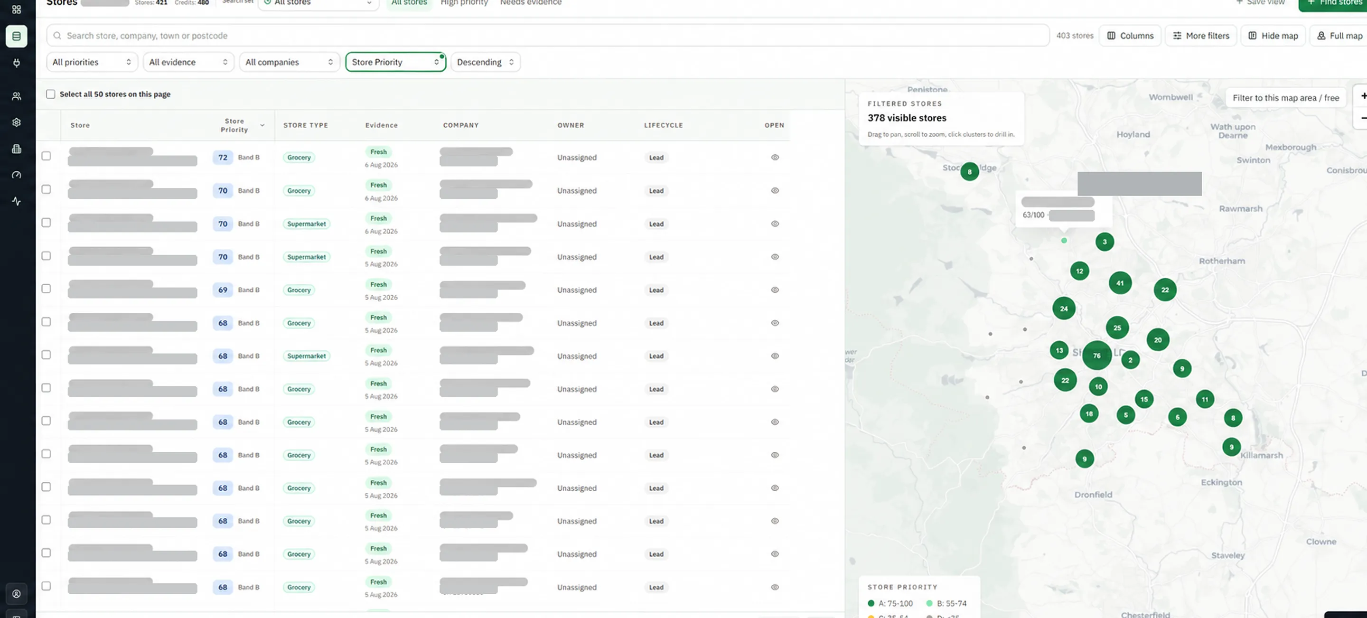
Task: Click the OPEN column header
Action: [x=774, y=125]
